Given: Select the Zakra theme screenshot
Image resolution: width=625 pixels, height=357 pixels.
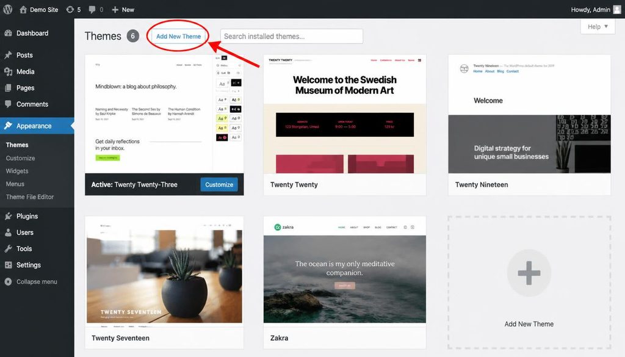Looking at the screenshot, I should (344, 272).
